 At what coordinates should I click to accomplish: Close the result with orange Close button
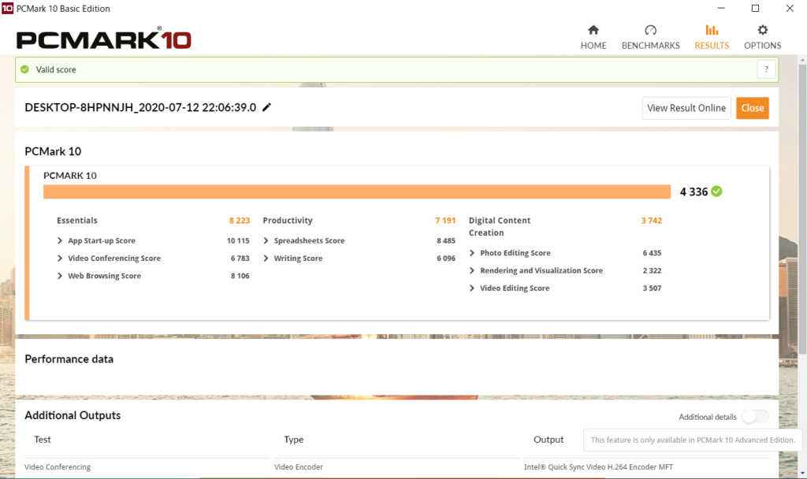(753, 108)
